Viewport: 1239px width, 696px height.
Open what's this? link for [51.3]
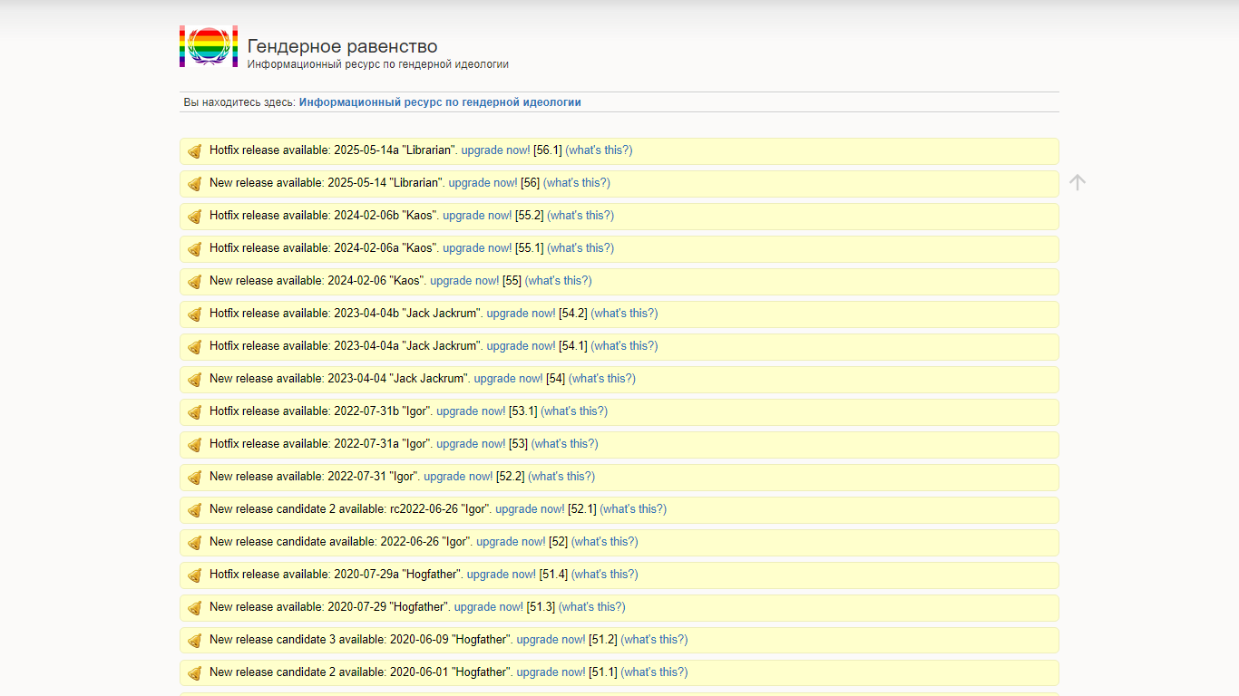pos(592,607)
